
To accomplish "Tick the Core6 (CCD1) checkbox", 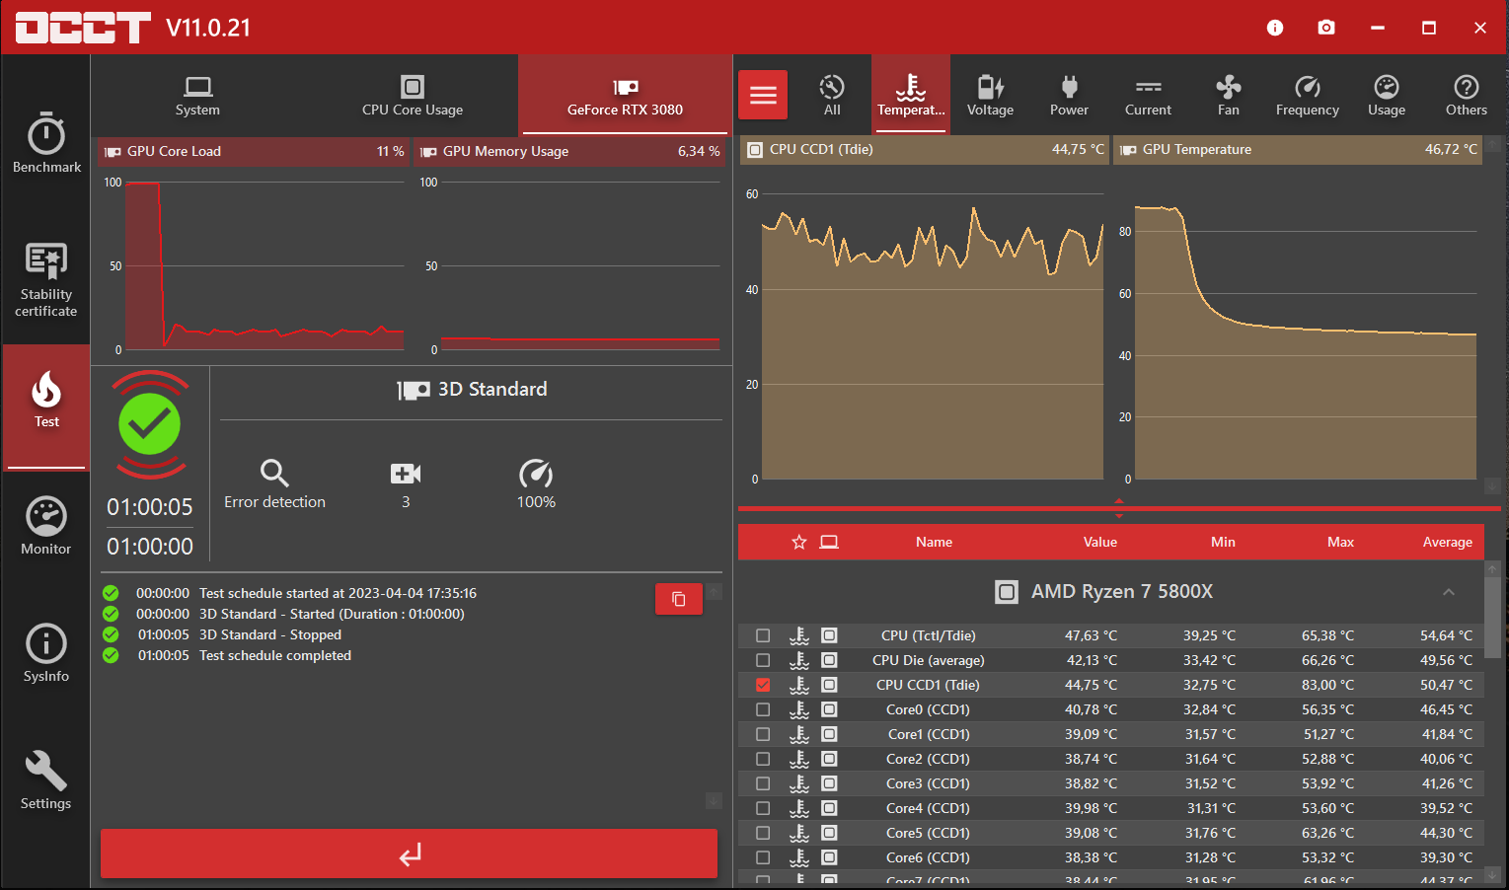I will click(x=763, y=857).
